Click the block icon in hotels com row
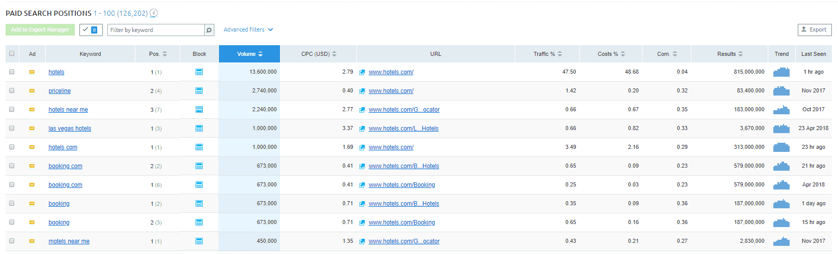The width and height of the screenshot is (838, 254). [x=199, y=147]
